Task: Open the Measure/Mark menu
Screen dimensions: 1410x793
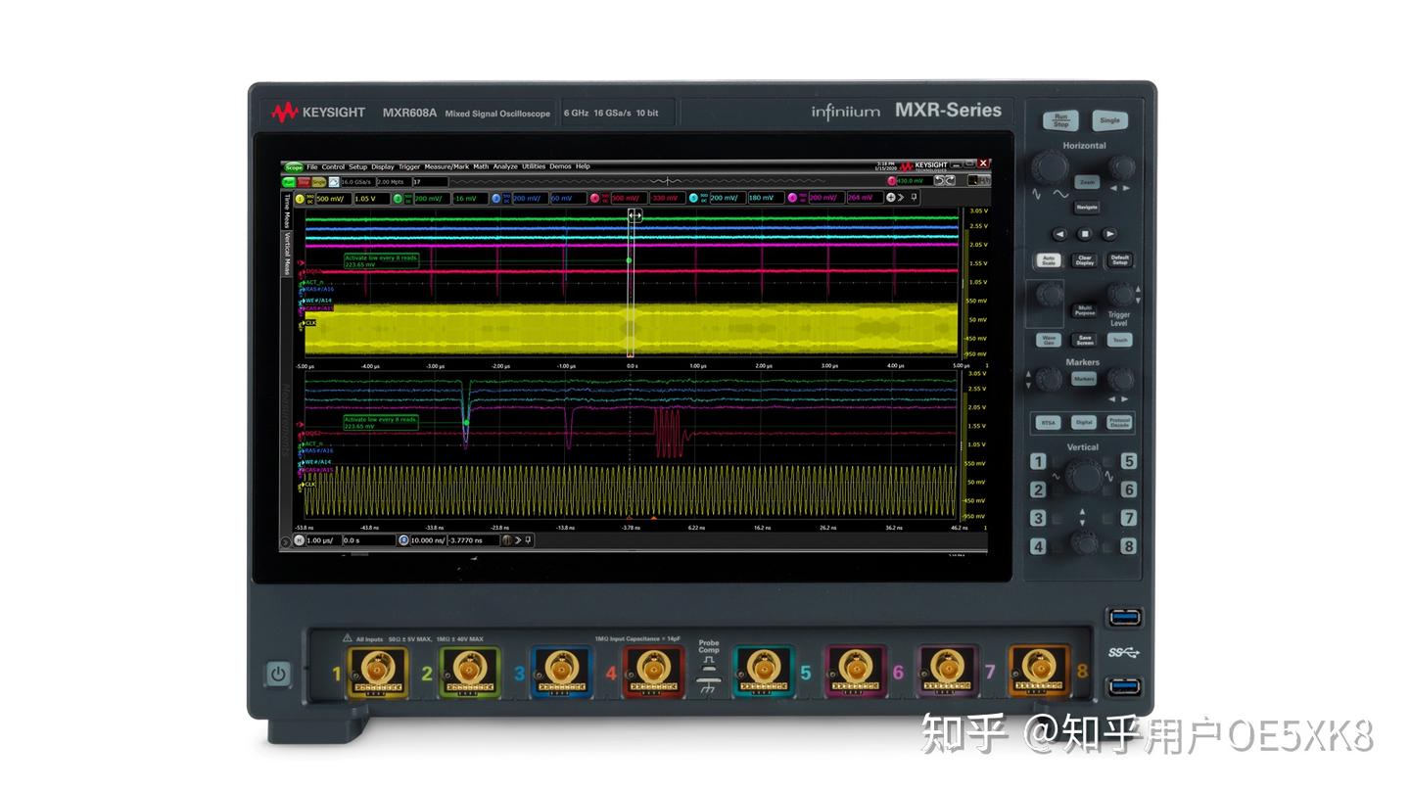Action: (x=446, y=166)
